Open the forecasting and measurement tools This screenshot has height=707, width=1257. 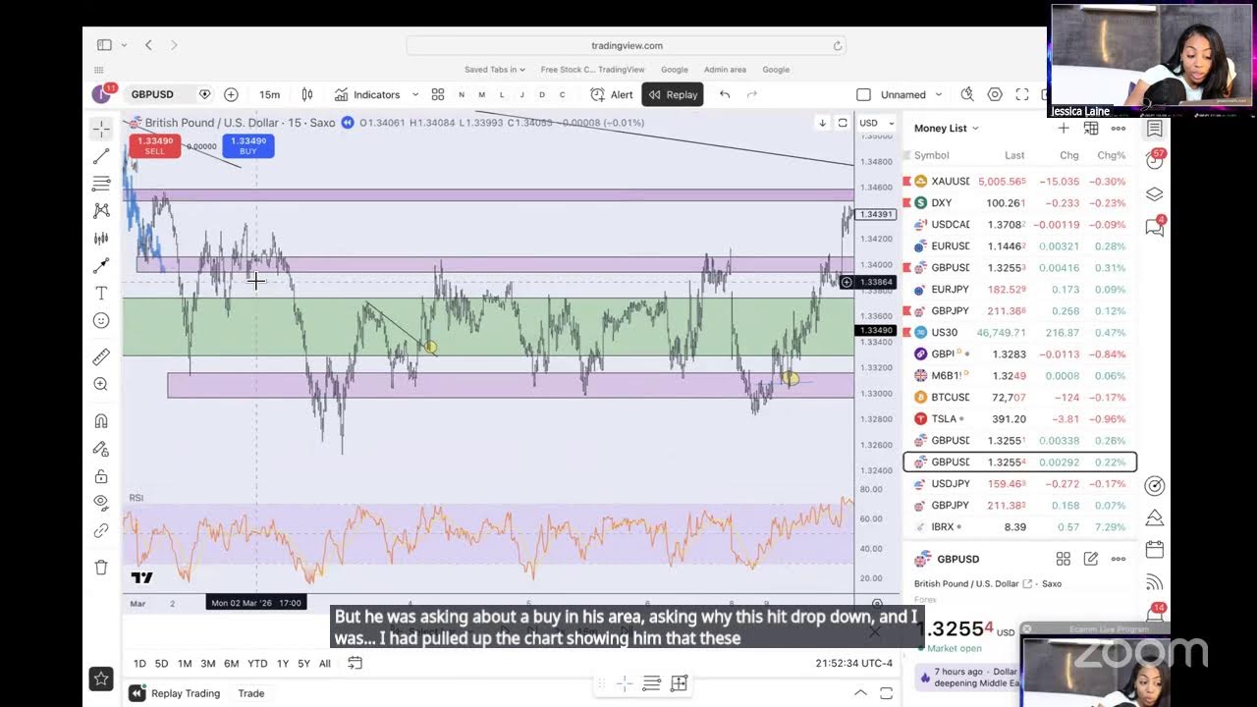(101, 239)
